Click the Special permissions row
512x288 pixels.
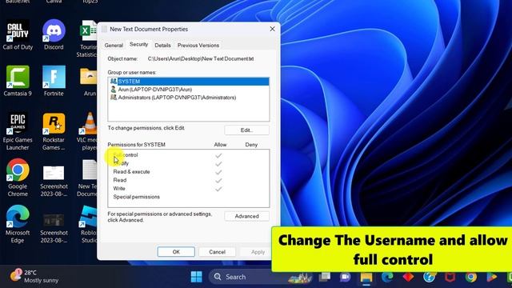(x=189, y=197)
